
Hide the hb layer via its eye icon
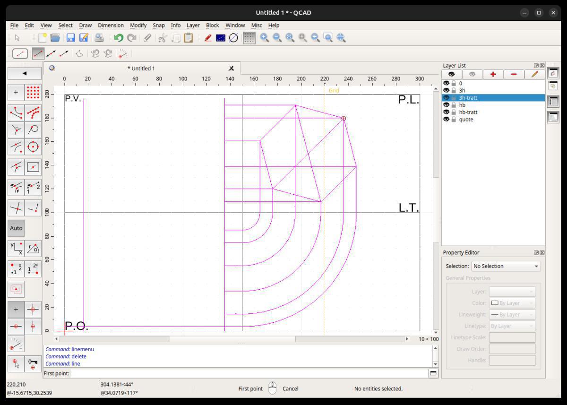[x=446, y=105]
